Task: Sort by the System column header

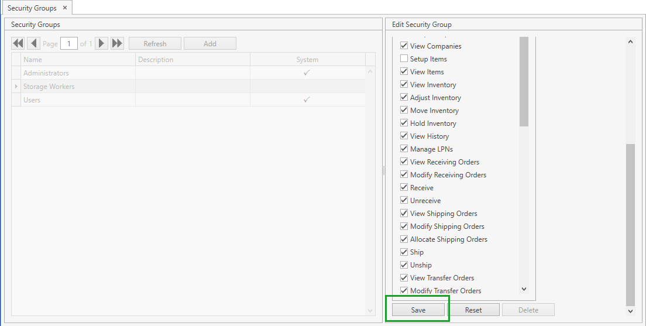Action: pyautogui.click(x=307, y=60)
